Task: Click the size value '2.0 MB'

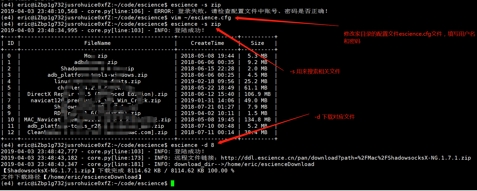Action: [x=258, y=69]
